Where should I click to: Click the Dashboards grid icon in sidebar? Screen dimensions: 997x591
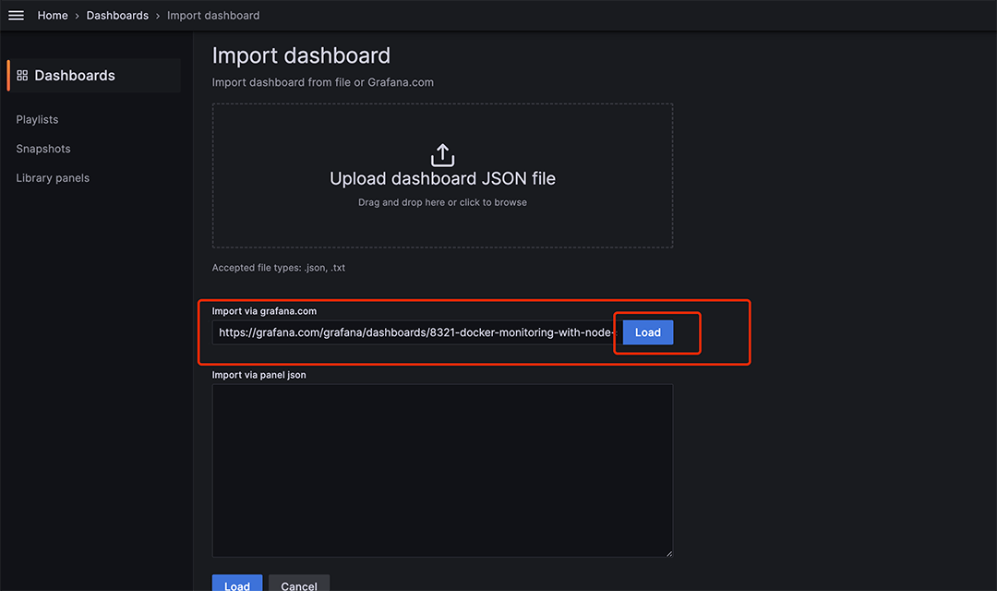point(22,76)
